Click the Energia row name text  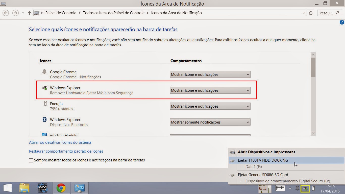tap(56, 104)
